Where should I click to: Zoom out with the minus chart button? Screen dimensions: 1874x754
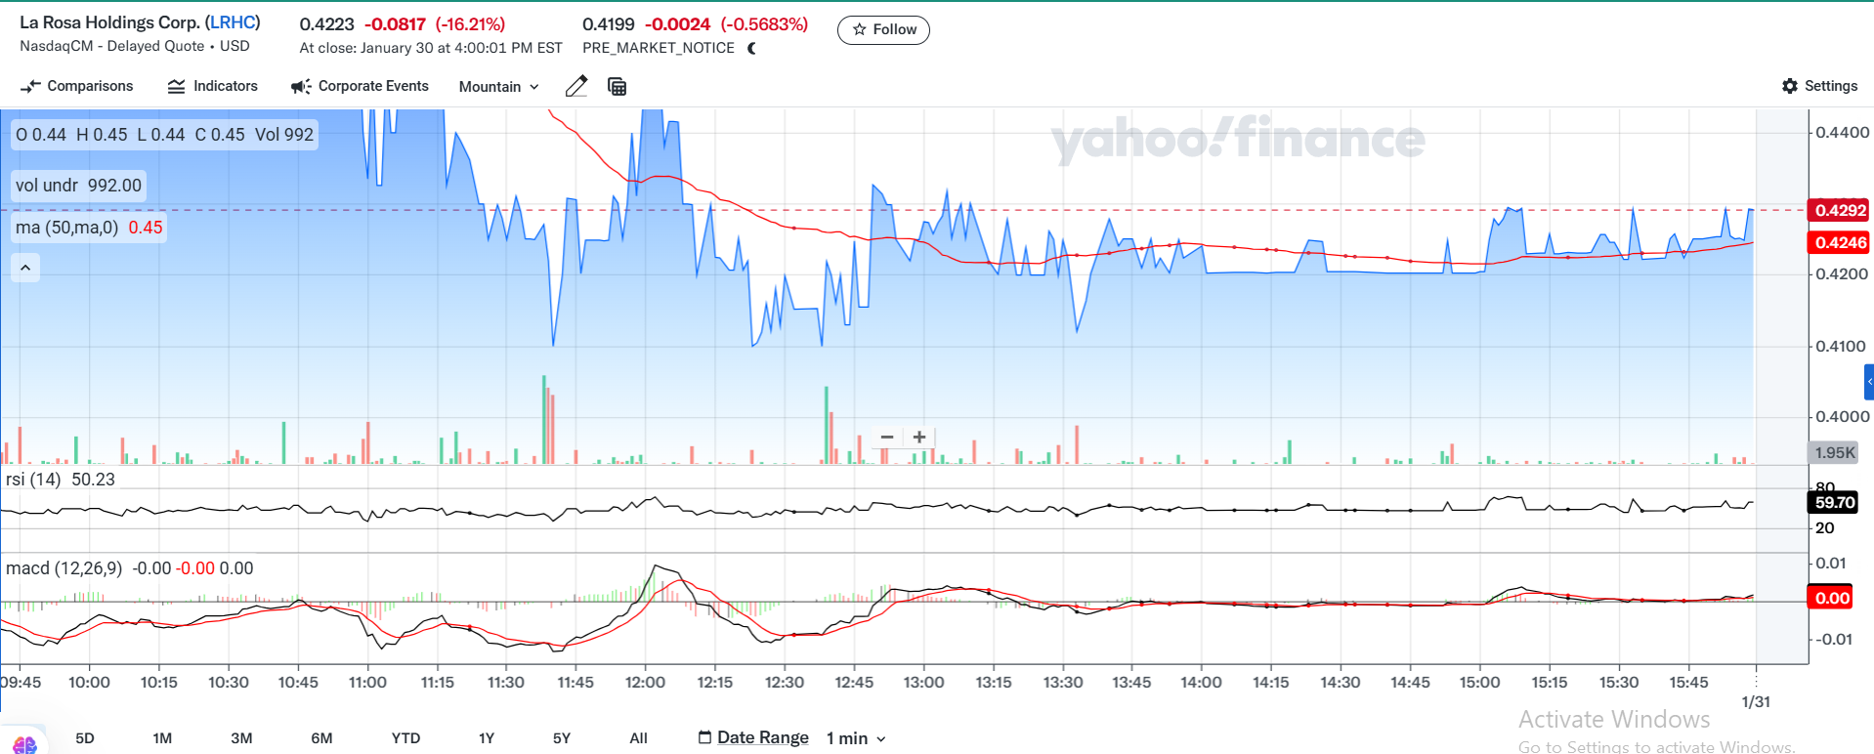point(887,438)
